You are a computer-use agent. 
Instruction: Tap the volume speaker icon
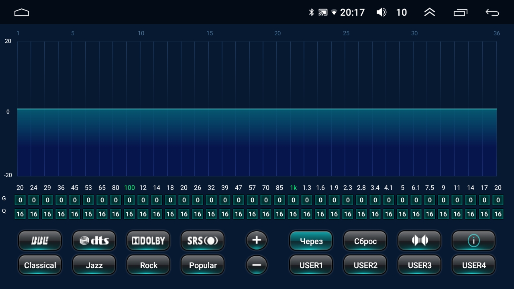(x=381, y=12)
